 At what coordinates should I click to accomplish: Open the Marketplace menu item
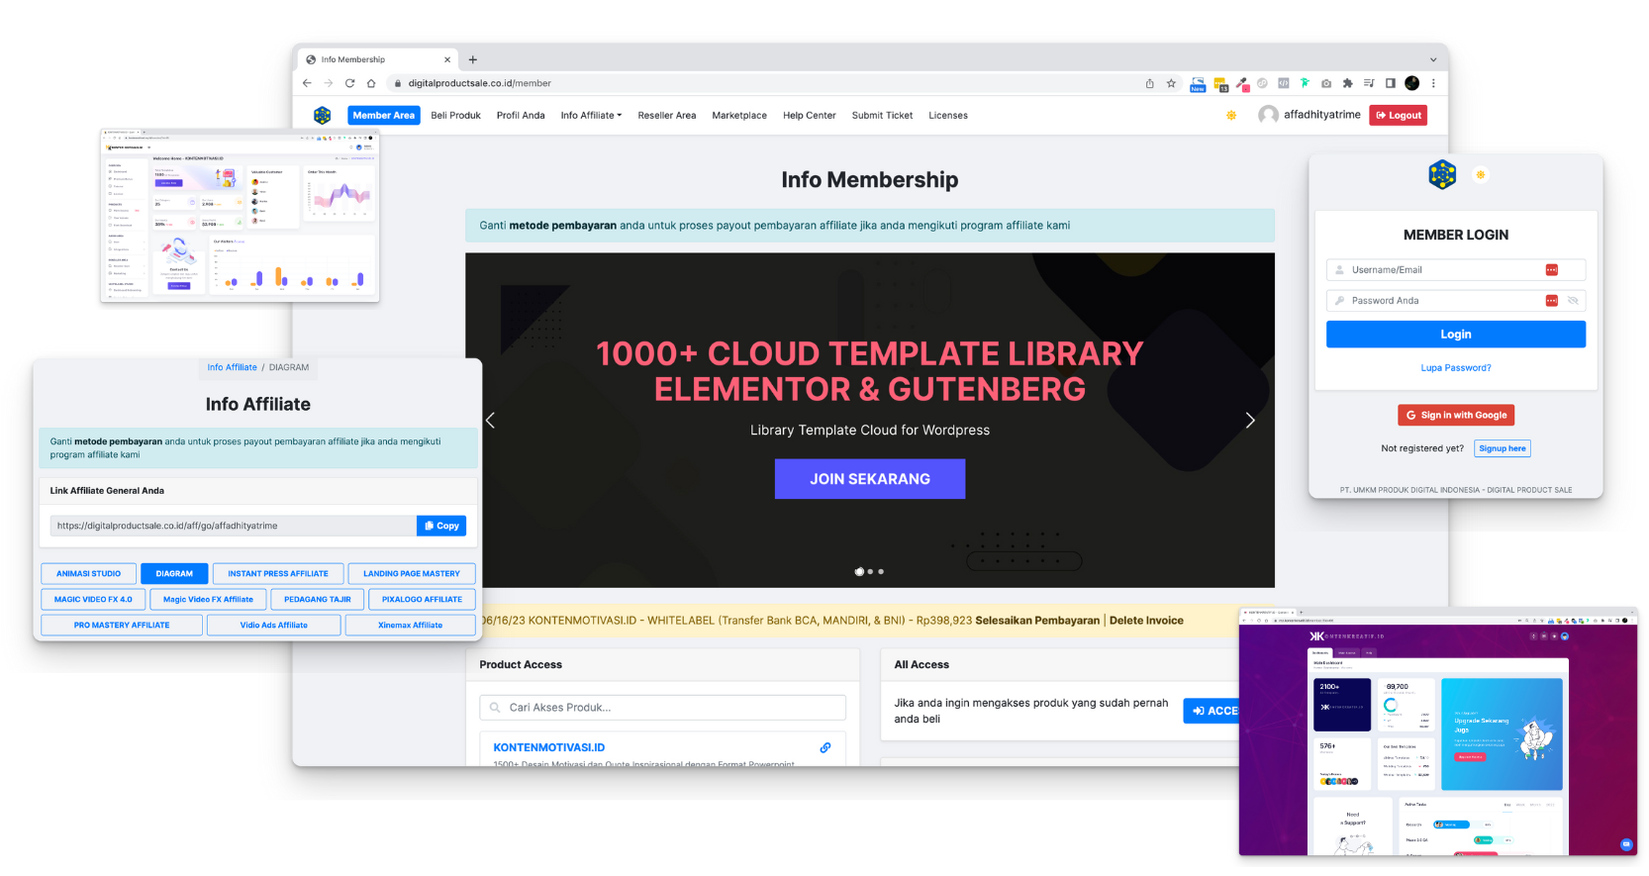click(x=739, y=115)
